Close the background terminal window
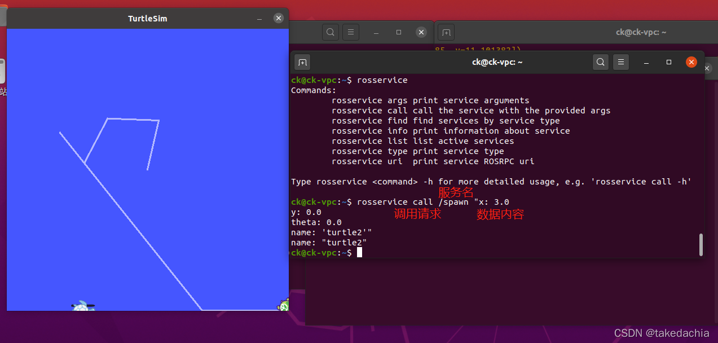This screenshot has height=343, width=718. (421, 32)
